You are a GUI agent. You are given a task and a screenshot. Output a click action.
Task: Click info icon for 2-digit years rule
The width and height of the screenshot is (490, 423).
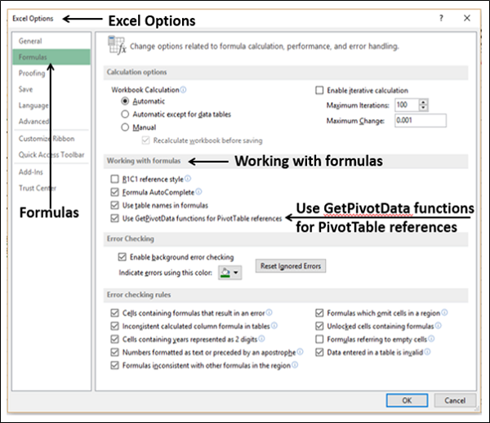coord(262,339)
